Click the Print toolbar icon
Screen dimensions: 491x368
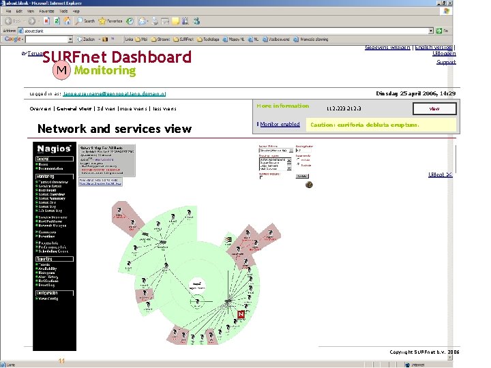tap(155, 21)
